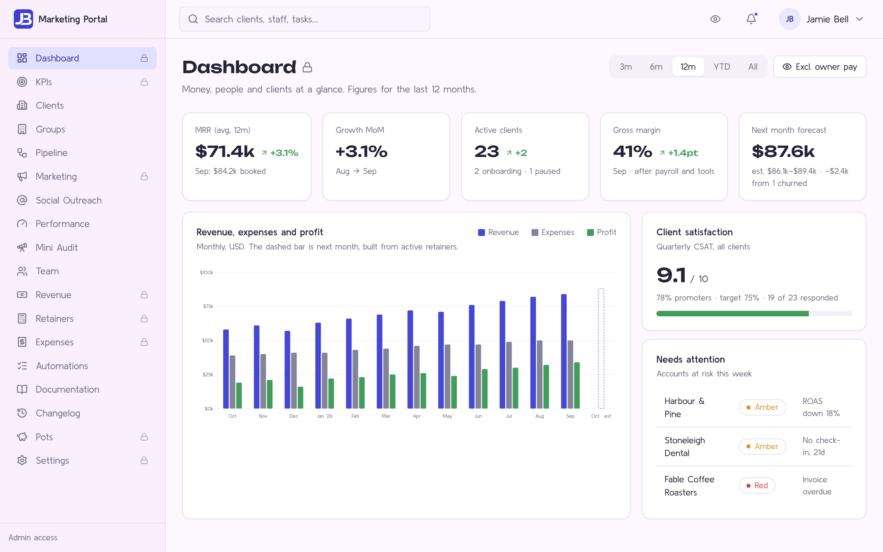The width and height of the screenshot is (883, 552).
Task: Click the JB avatar circle
Action: pos(790,19)
